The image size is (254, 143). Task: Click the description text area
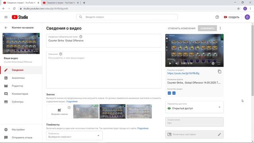click(x=104, y=70)
